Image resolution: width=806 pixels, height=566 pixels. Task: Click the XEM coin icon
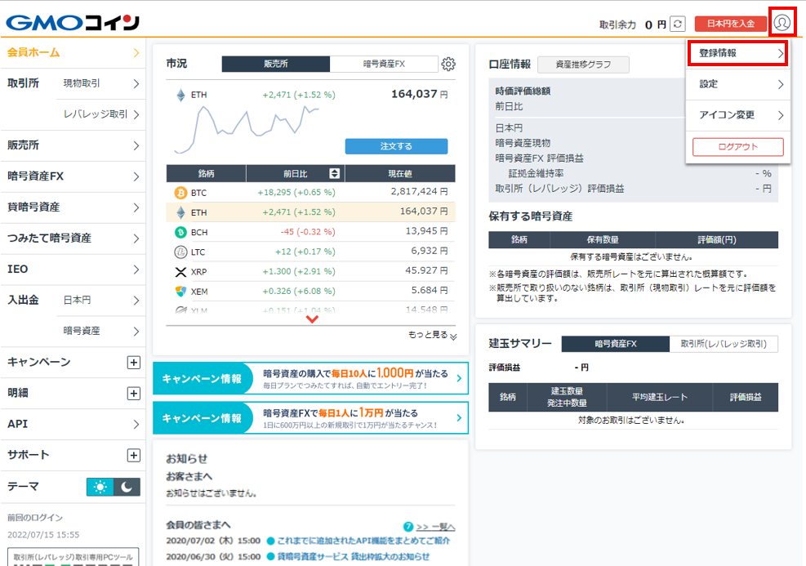coord(180,292)
